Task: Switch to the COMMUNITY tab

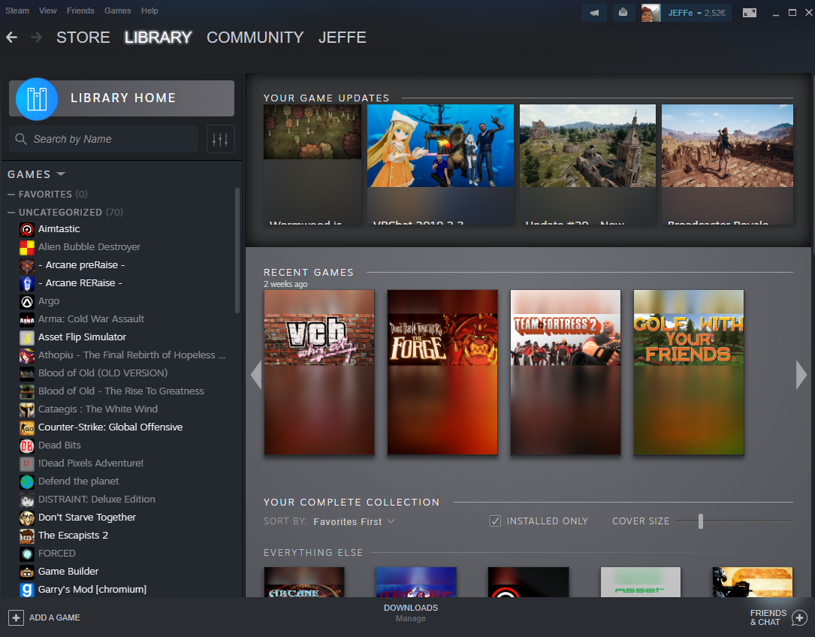Action: pos(255,38)
